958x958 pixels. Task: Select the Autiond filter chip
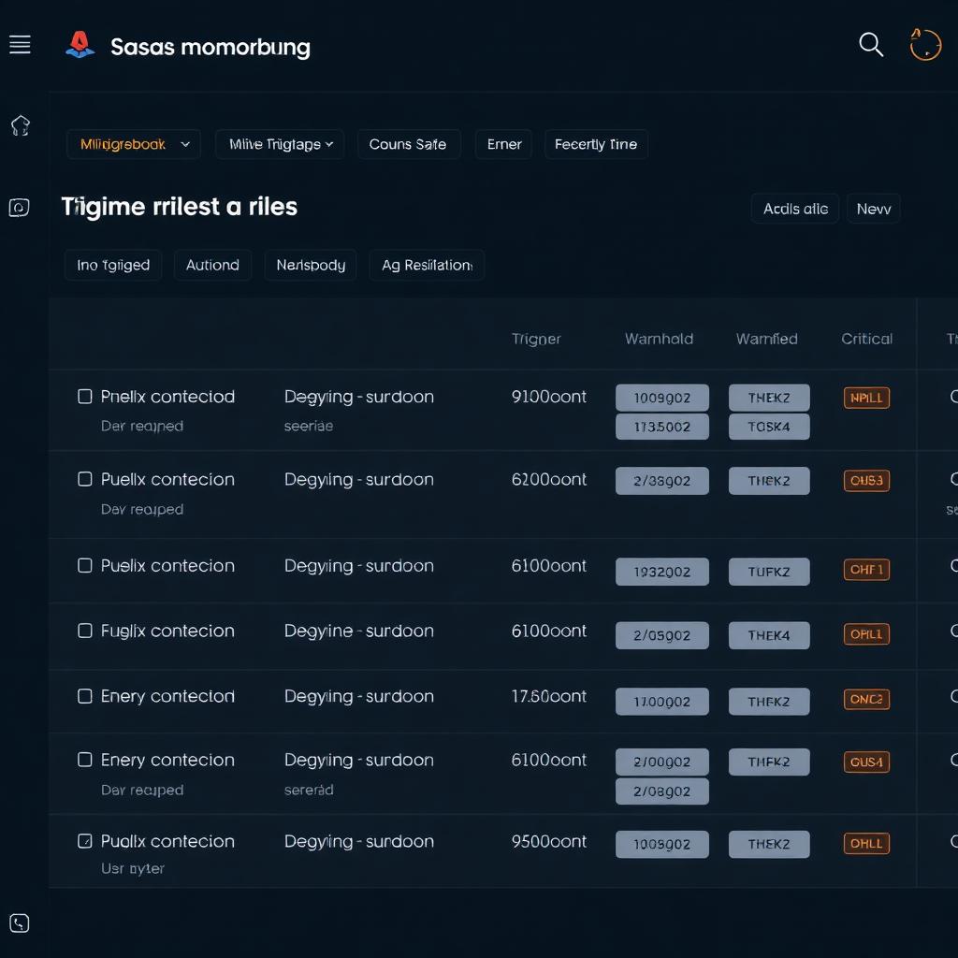[x=212, y=265]
